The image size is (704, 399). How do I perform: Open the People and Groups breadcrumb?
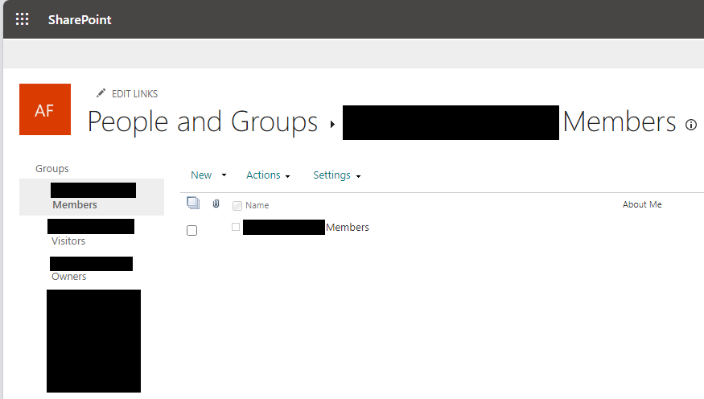point(203,121)
